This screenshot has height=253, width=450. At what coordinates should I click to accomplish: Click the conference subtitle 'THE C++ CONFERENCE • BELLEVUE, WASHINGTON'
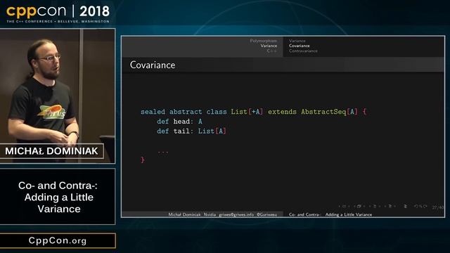coord(58,22)
